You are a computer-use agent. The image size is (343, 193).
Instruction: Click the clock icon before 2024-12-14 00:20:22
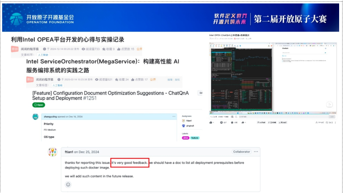click(45, 49)
